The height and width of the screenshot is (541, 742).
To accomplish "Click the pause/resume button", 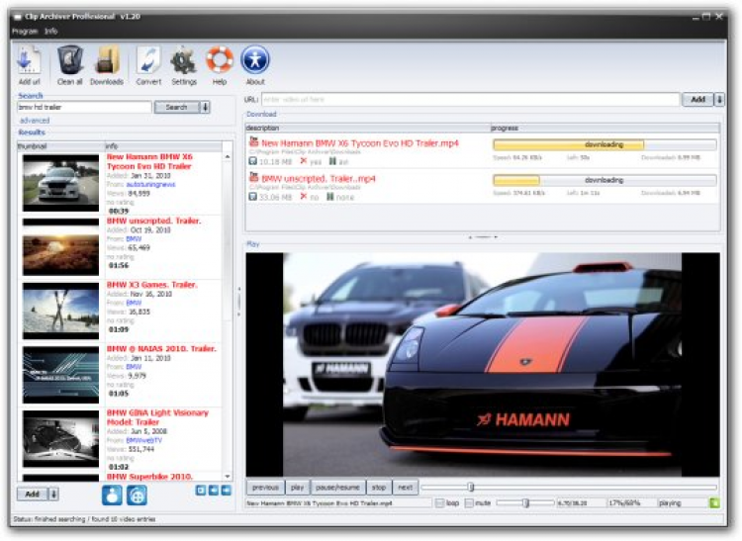I will (x=336, y=488).
